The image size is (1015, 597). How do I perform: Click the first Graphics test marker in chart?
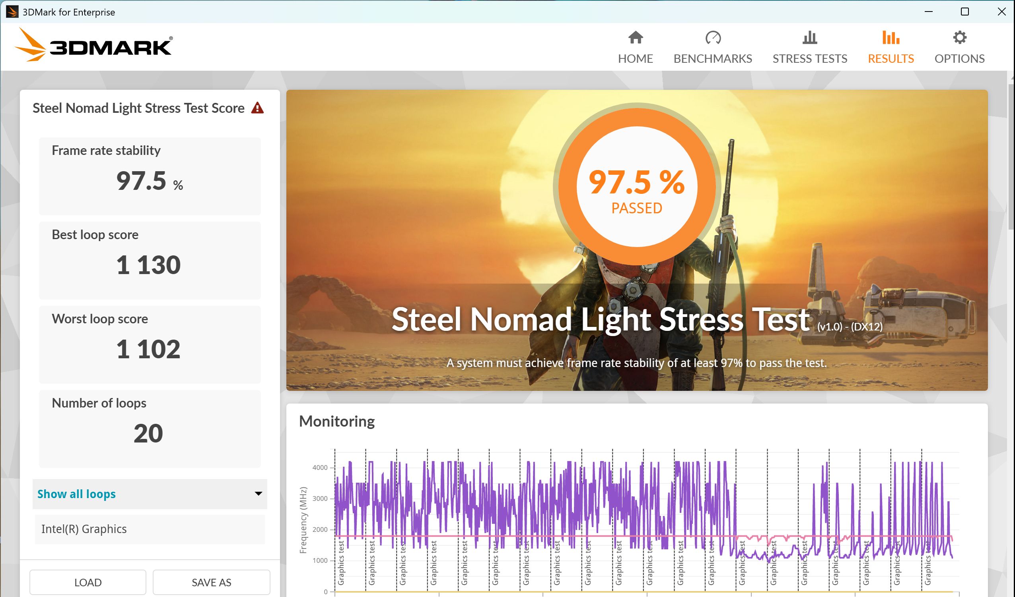pyautogui.click(x=341, y=563)
